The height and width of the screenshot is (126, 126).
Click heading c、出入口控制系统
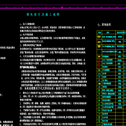click(x=27, y=24)
